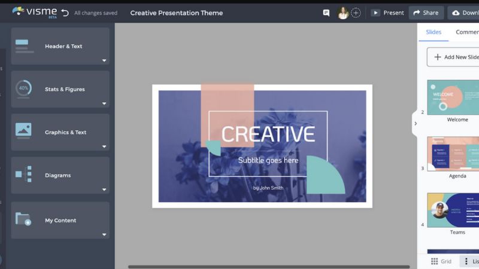Viewport: 479px width, 269px height.
Task: Click the Share button
Action: [x=426, y=13]
